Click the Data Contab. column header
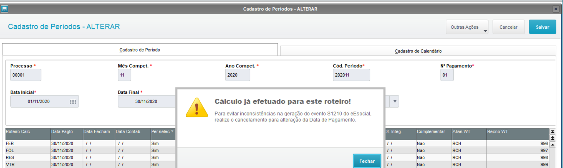Screen dimensions: 563x168 coord(133,134)
